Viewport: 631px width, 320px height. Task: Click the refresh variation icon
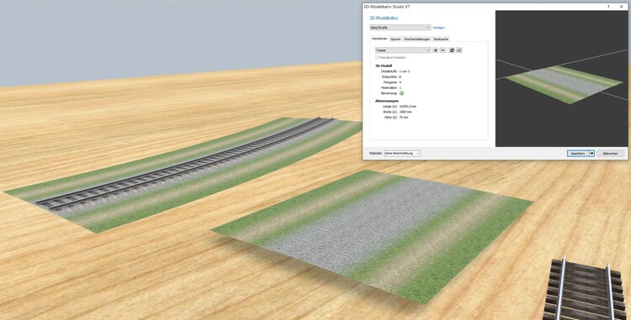[x=452, y=50]
